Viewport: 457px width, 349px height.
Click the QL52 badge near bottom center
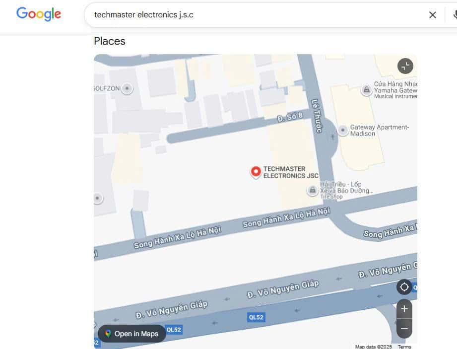click(x=256, y=317)
